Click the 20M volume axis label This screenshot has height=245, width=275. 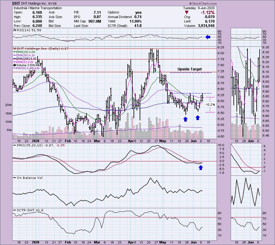click(x=8, y=105)
